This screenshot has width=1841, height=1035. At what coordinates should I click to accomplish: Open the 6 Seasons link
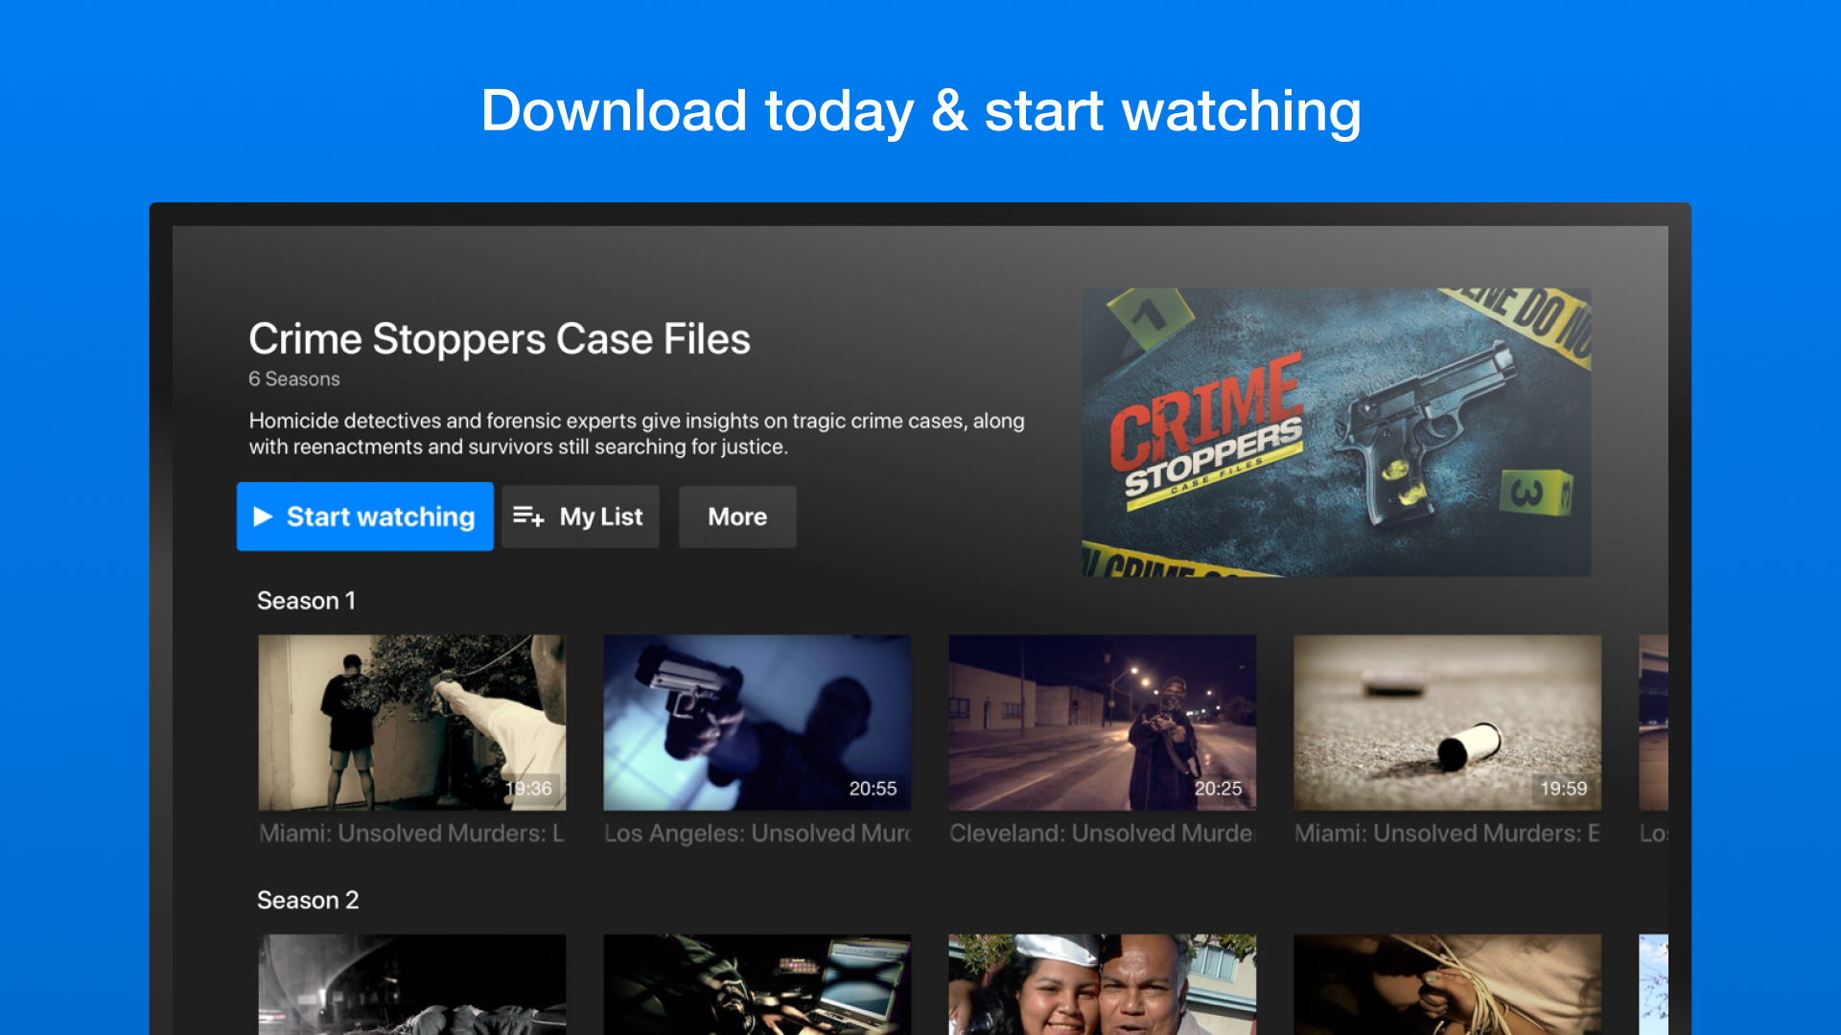click(x=292, y=379)
